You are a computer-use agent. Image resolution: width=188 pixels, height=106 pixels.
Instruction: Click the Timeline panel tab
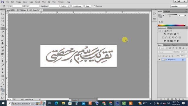pos(75,100)
